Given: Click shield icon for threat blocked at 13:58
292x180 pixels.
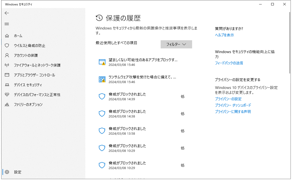Looking at the screenshot, I should [x=102, y=131].
